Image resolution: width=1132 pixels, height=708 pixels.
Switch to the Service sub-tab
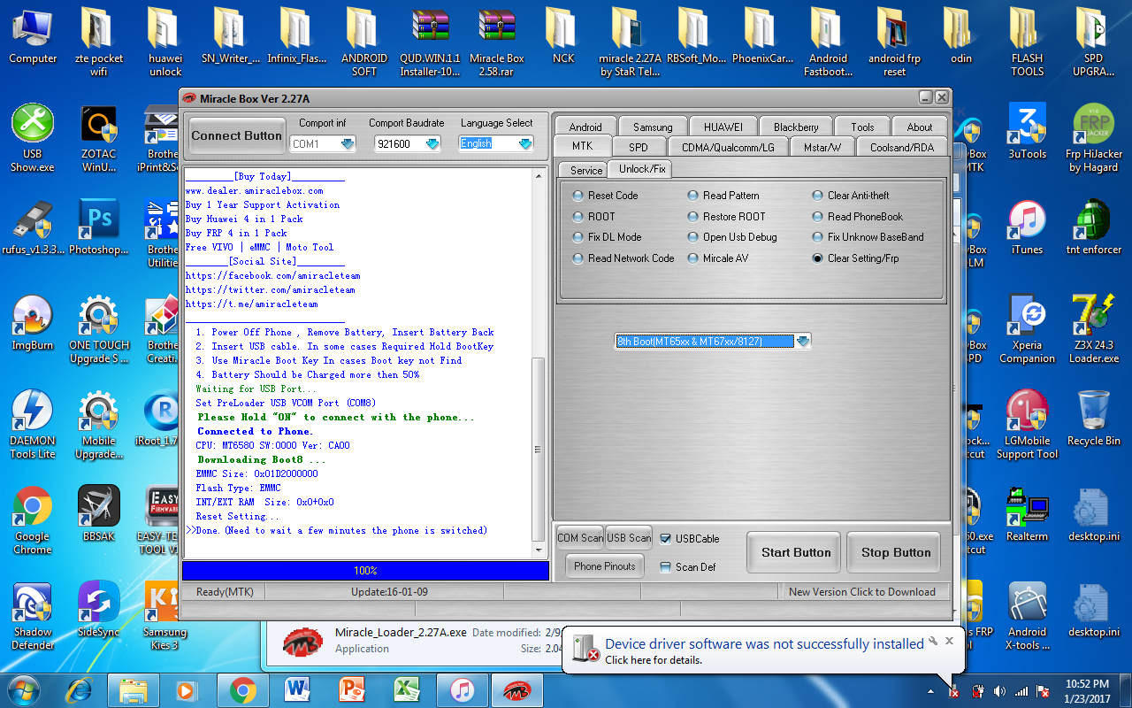tap(586, 170)
